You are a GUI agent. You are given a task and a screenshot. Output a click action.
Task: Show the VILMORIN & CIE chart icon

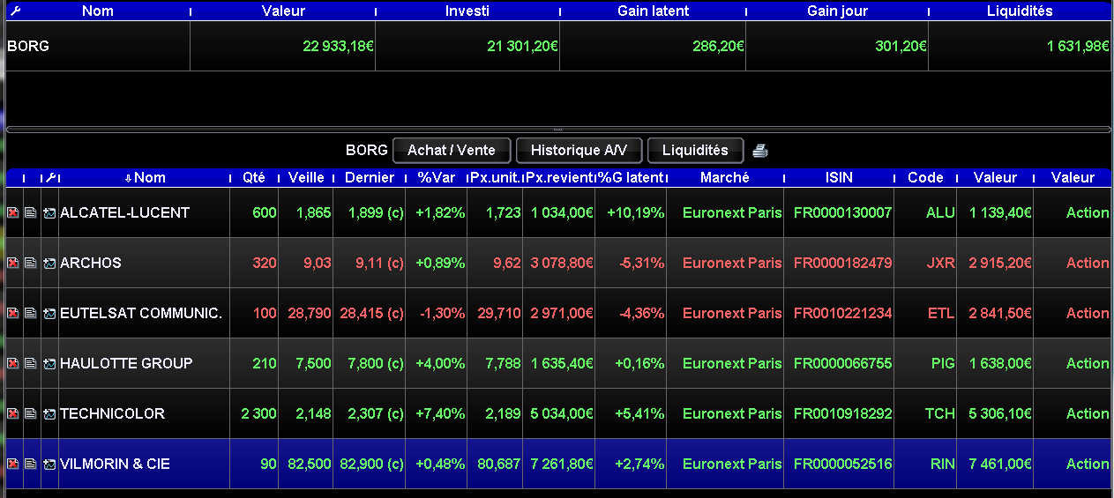49,465
